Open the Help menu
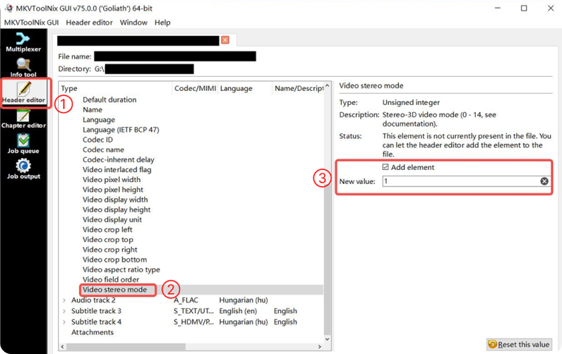Image resolution: width=562 pixels, height=354 pixels. pyautogui.click(x=162, y=23)
